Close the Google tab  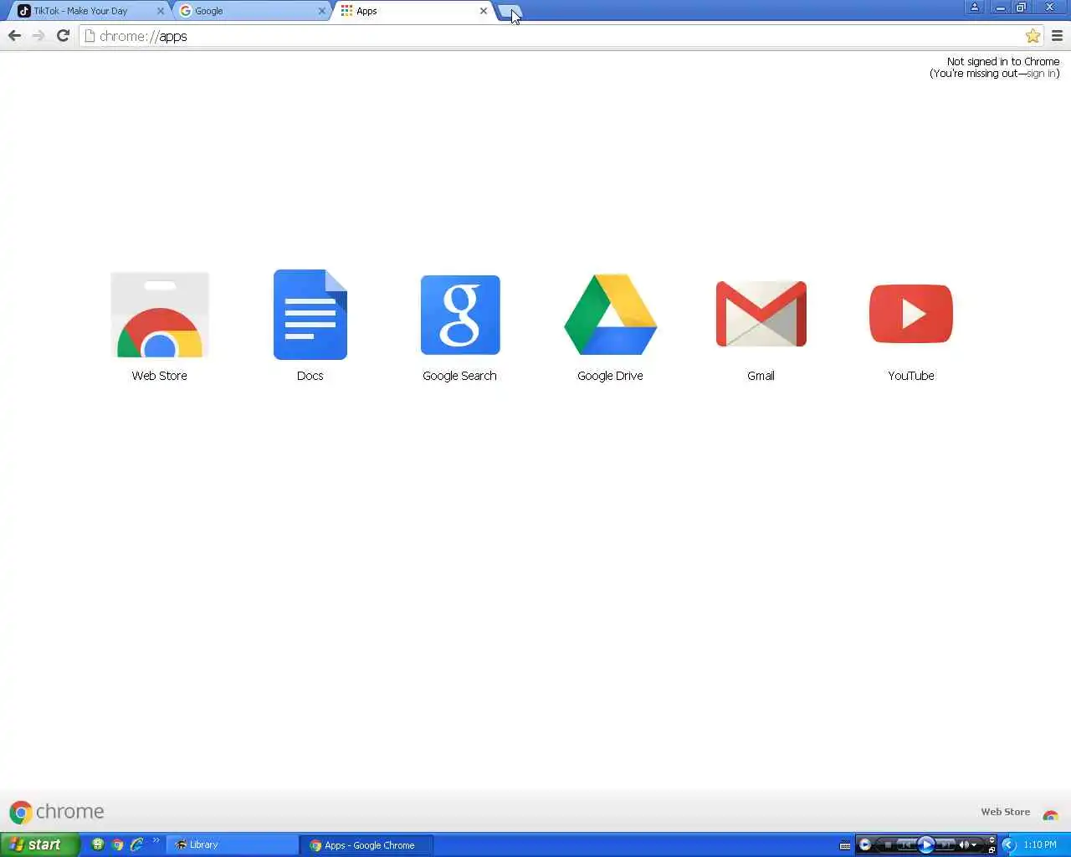tap(322, 11)
